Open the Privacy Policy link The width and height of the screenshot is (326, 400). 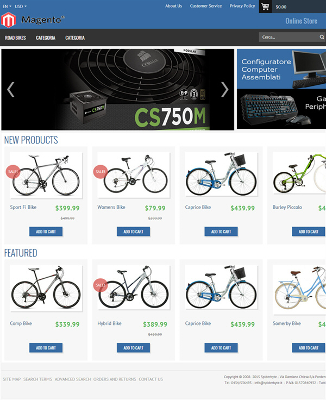(242, 6)
